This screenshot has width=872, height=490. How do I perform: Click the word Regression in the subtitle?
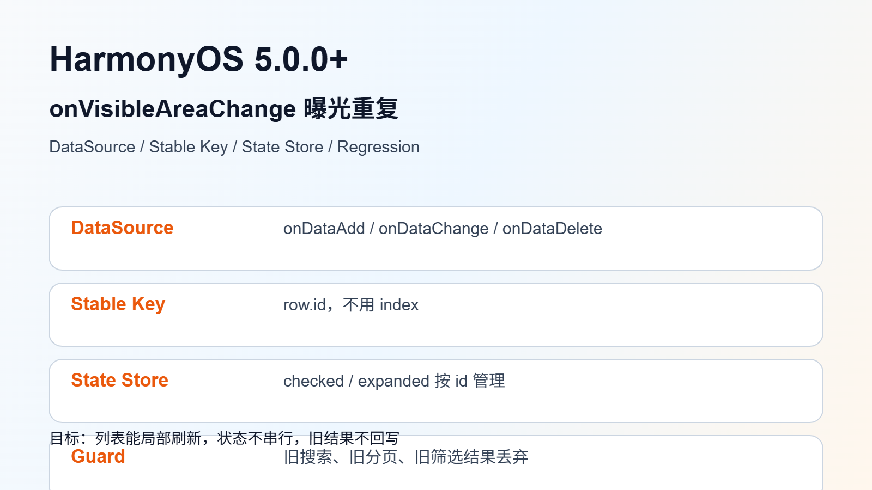[x=378, y=147]
